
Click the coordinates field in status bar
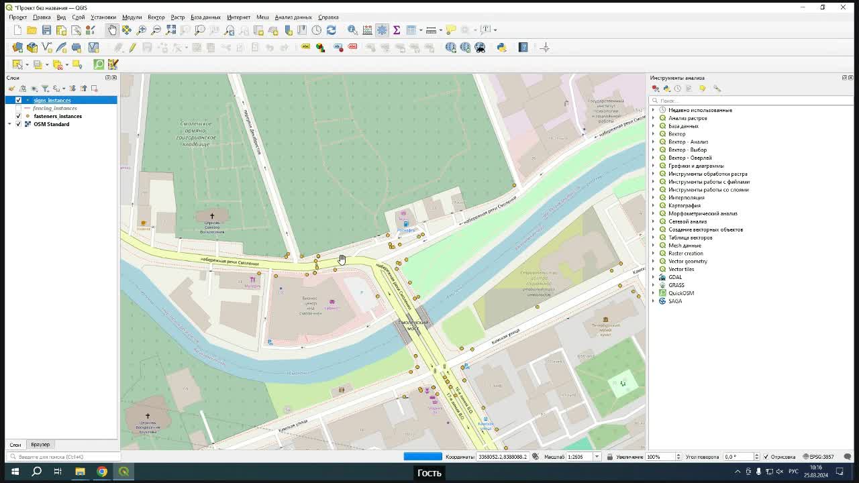coord(502,457)
